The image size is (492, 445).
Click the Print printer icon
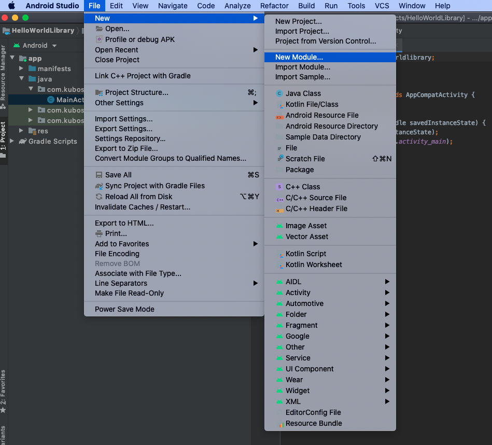pyautogui.click(x=99, y=234)
